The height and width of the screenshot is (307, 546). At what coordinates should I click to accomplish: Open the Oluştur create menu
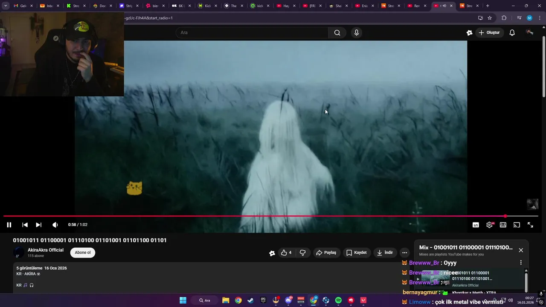click(x=489, y=32)
